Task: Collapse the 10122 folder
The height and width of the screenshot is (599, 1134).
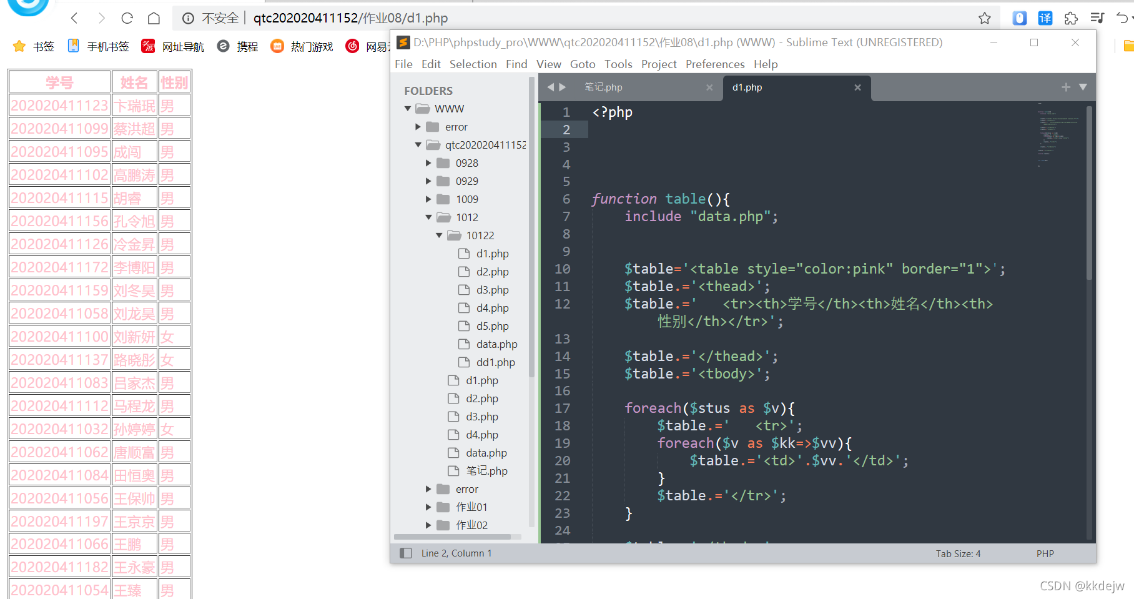Action: coord(440,235)
